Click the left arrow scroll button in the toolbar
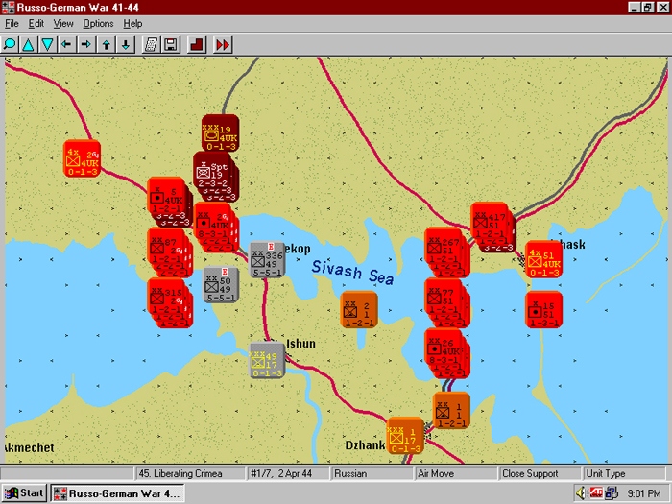Image resolution: width=672 pixels, height=504 pixels. click(66, 44)
